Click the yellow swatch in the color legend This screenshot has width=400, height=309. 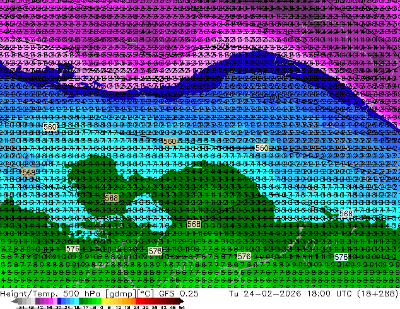(103, 301)
